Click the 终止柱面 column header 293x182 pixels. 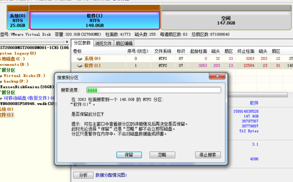[x=246, y=51]
